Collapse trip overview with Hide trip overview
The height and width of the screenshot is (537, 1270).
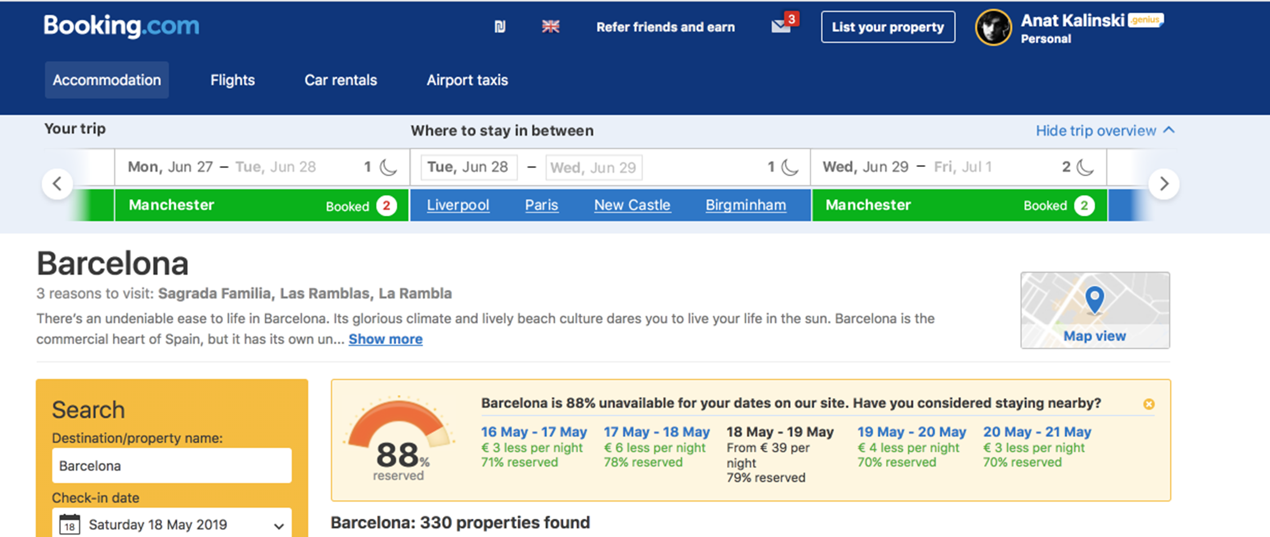pyautogui.click(x=1105, y=131)
